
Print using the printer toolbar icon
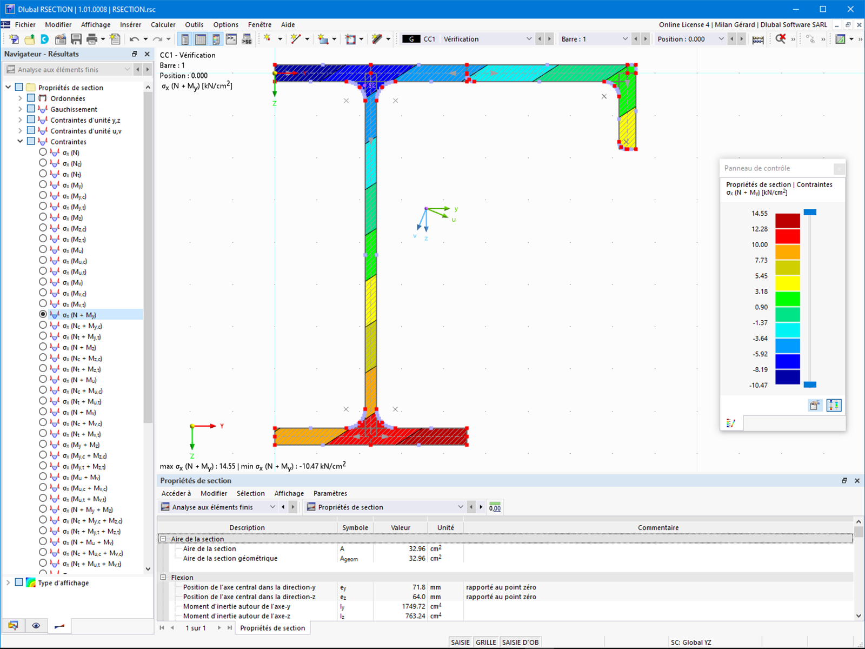92,39
